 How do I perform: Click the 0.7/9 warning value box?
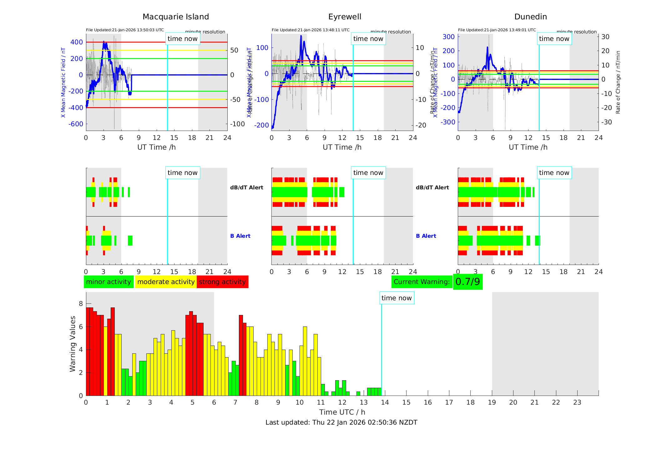pyautogui.click(x=467, y=282)
